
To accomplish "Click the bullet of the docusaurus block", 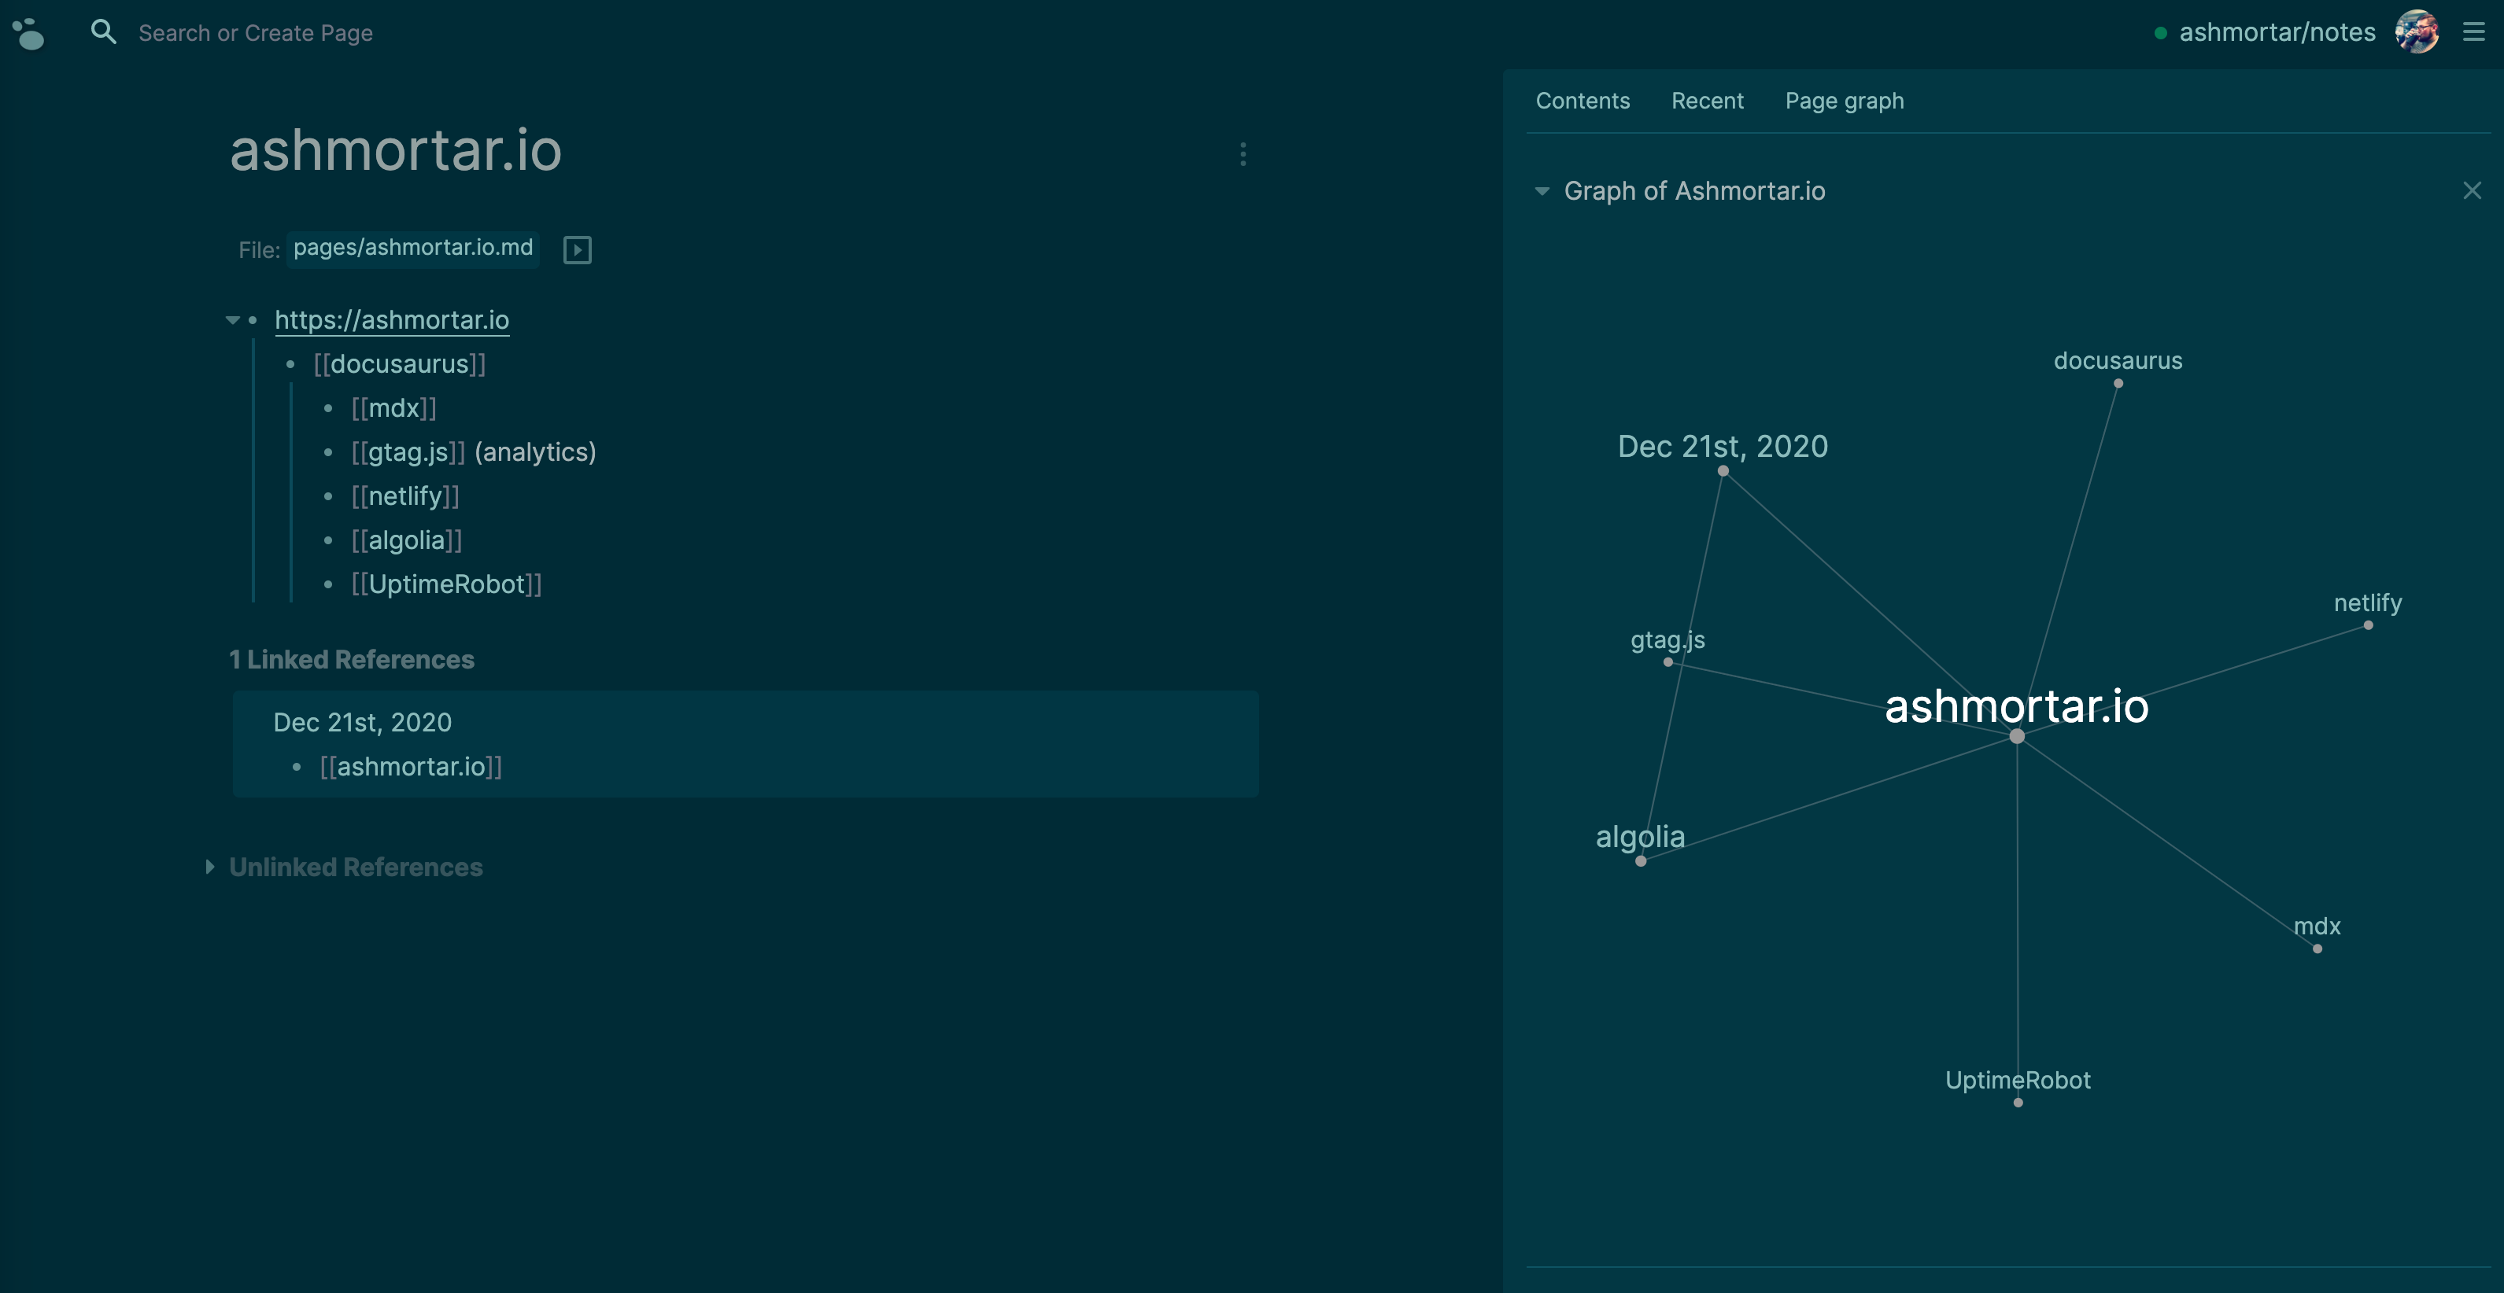I will click(x=290, y=364).
